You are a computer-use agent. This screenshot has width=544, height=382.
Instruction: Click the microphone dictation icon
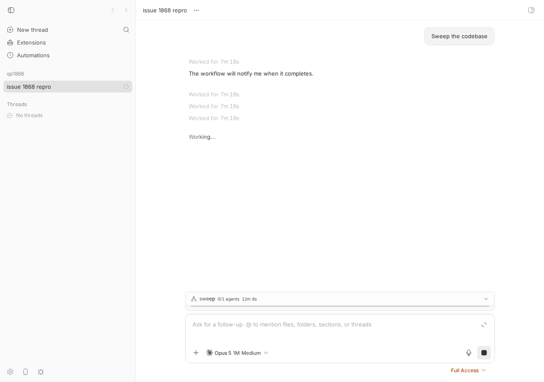[469, 353]
